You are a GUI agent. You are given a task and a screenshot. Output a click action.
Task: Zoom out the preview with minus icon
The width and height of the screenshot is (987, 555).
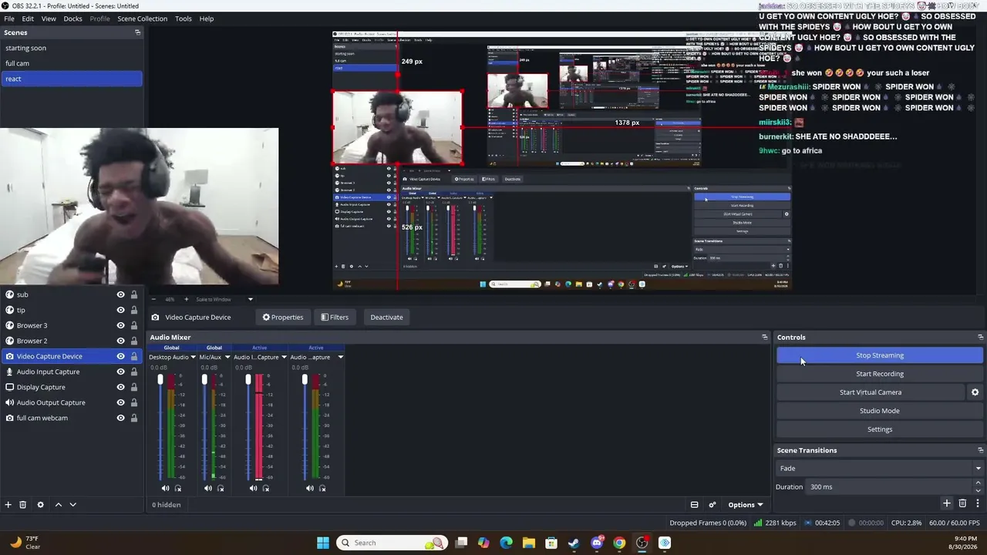(153, 299)
